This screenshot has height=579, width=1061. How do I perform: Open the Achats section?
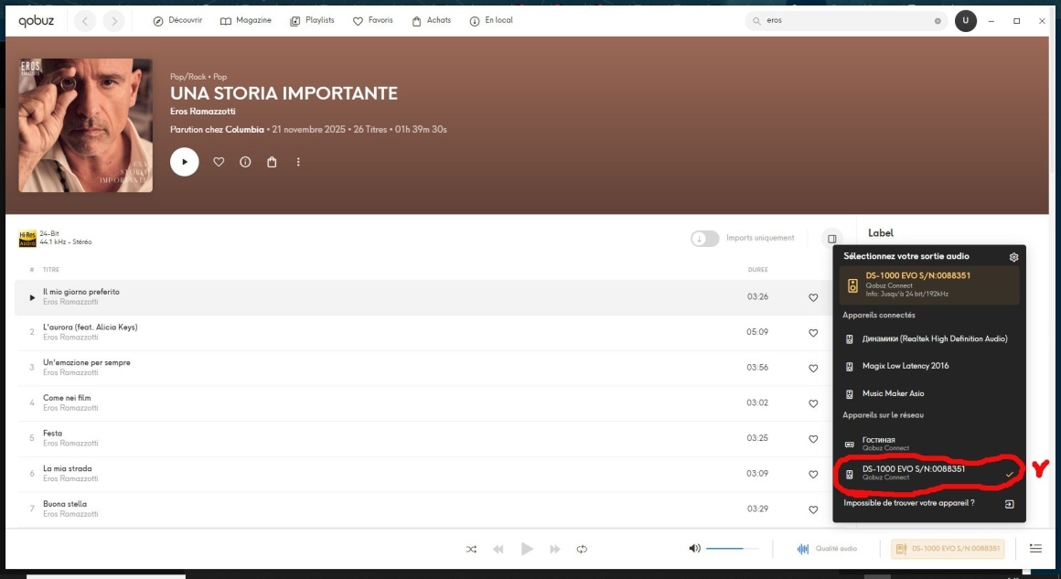[x=431, y=21]
